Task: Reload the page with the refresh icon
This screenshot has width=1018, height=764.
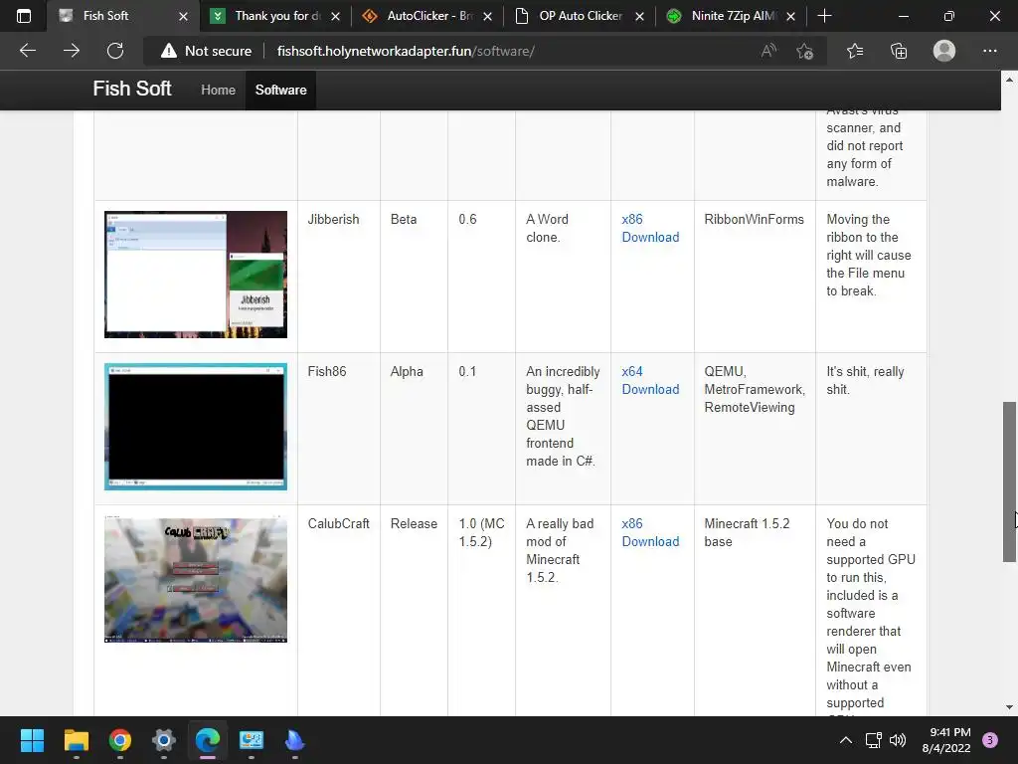Action: (x=115, y=51)
